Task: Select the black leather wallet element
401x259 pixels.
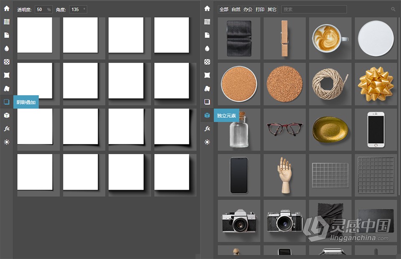Action: click(x=239, y=38)
